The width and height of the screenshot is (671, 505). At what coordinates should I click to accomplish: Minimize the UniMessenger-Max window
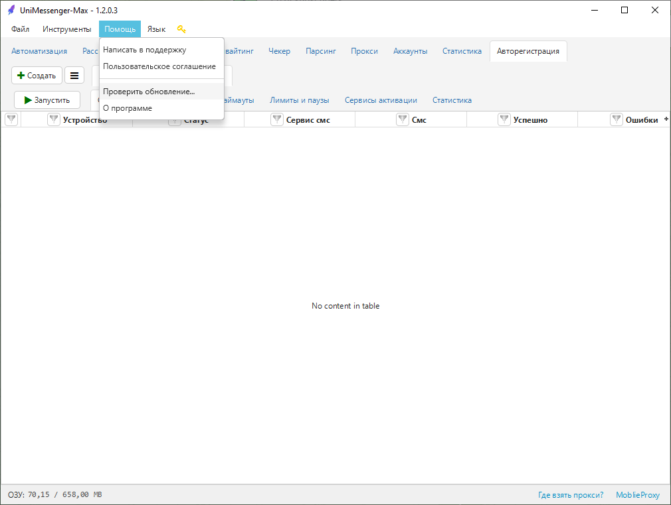[595, 10]
